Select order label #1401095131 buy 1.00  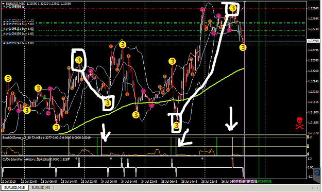click(x=19, y=29)
